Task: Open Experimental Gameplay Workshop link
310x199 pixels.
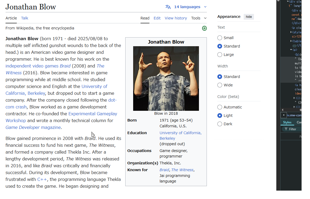Action: 93,114
